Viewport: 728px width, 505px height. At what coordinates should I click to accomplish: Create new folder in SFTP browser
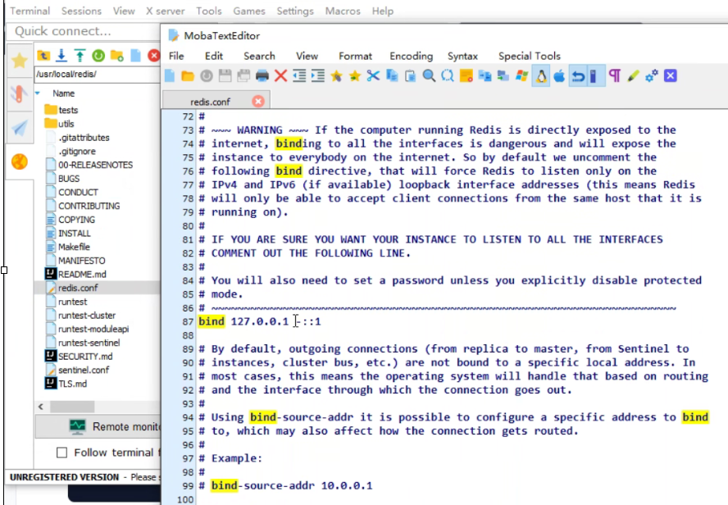pos(117,56)
